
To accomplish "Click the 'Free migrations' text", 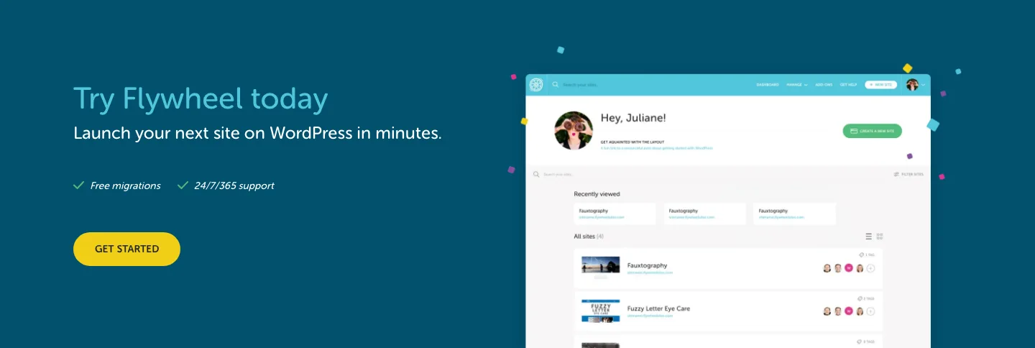I will tap(125, 186).
